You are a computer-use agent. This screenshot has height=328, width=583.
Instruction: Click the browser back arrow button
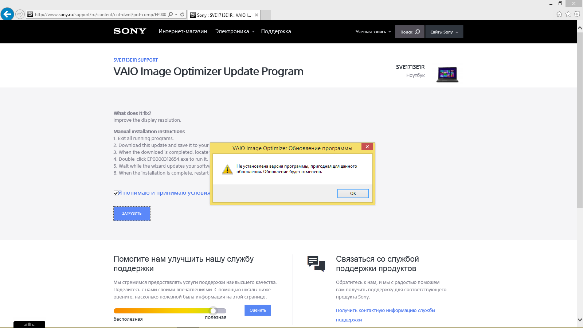pos(7,14)
